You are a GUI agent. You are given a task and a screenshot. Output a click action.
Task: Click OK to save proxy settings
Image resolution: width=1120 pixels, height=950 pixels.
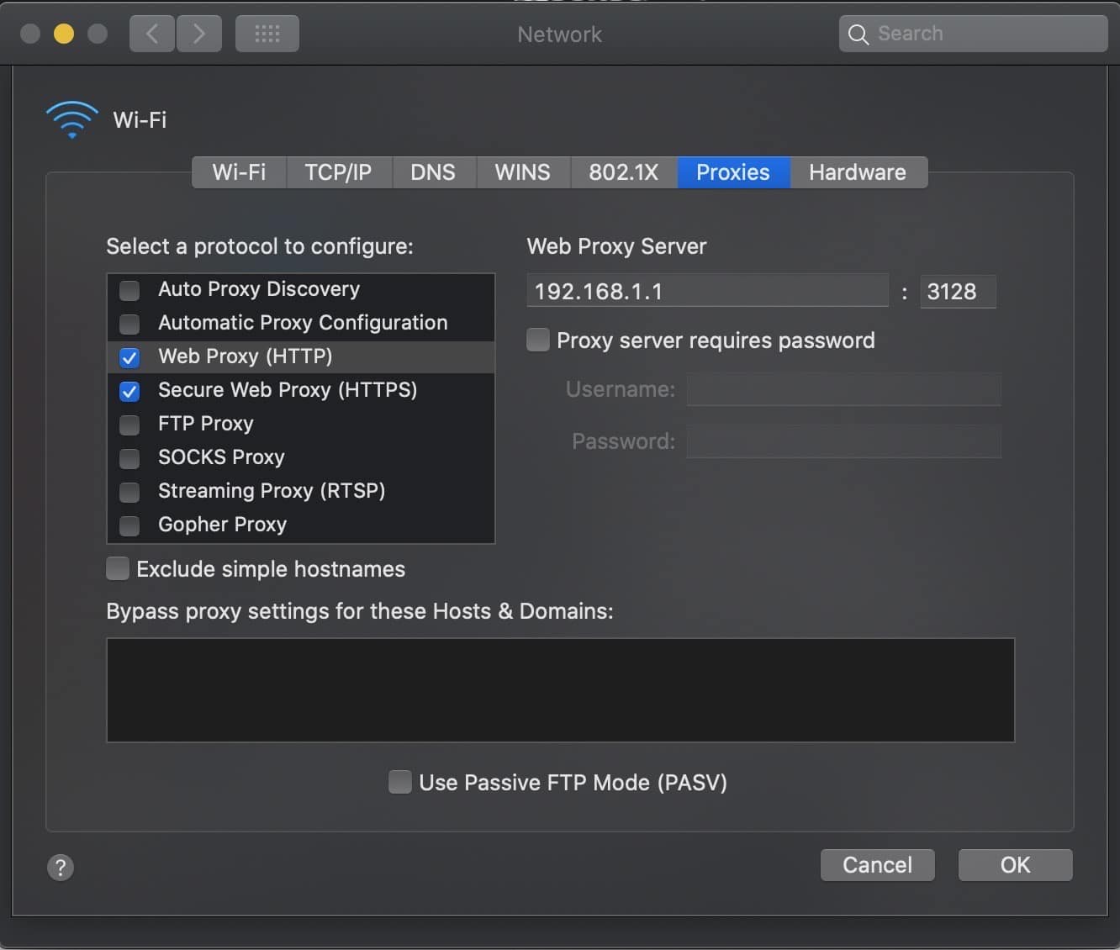(x=1014, y=864)
